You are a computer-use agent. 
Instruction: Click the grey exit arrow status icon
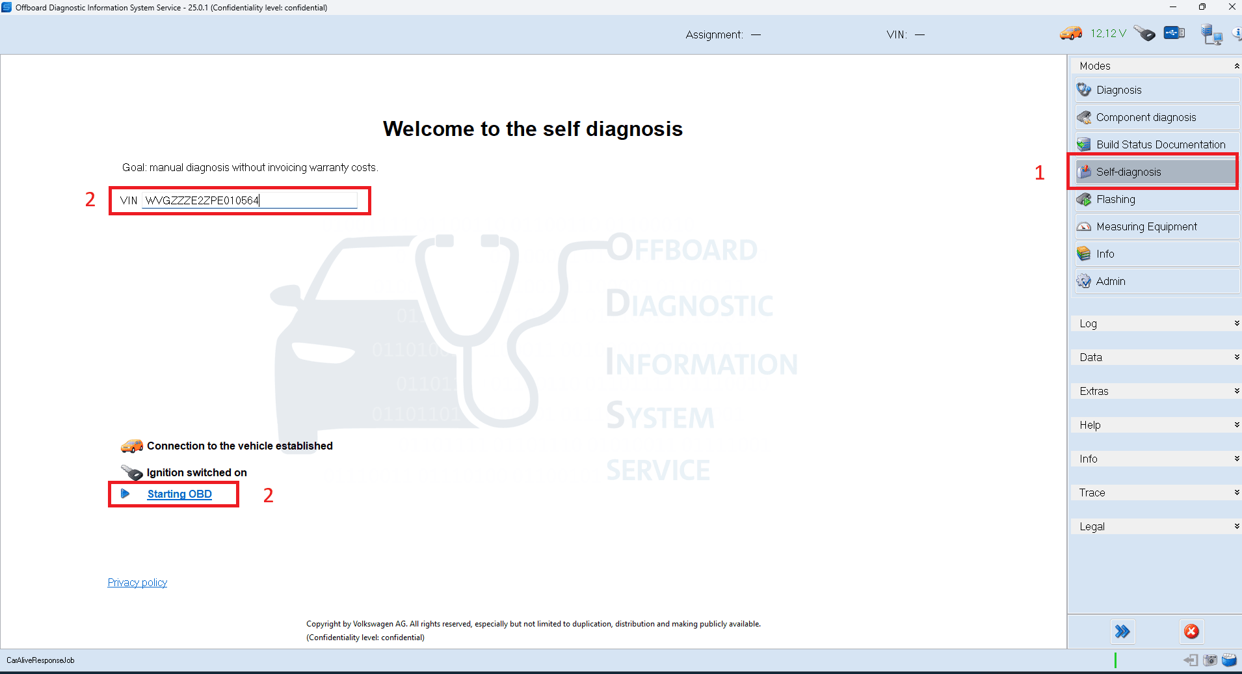[1191, 660]
